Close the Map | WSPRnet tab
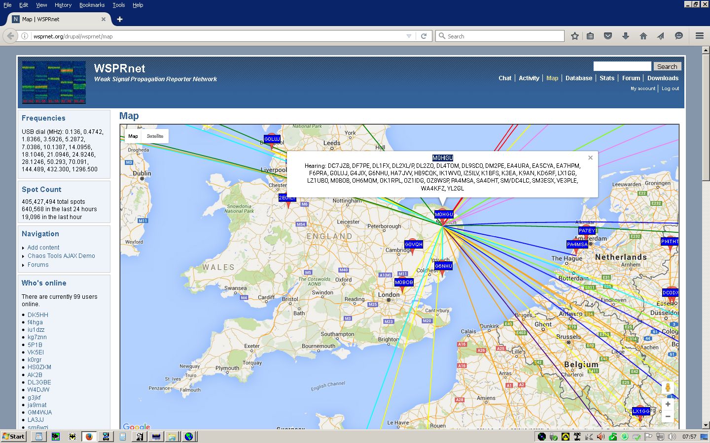Viewport: 710px width, 443px height. [104, 19]
